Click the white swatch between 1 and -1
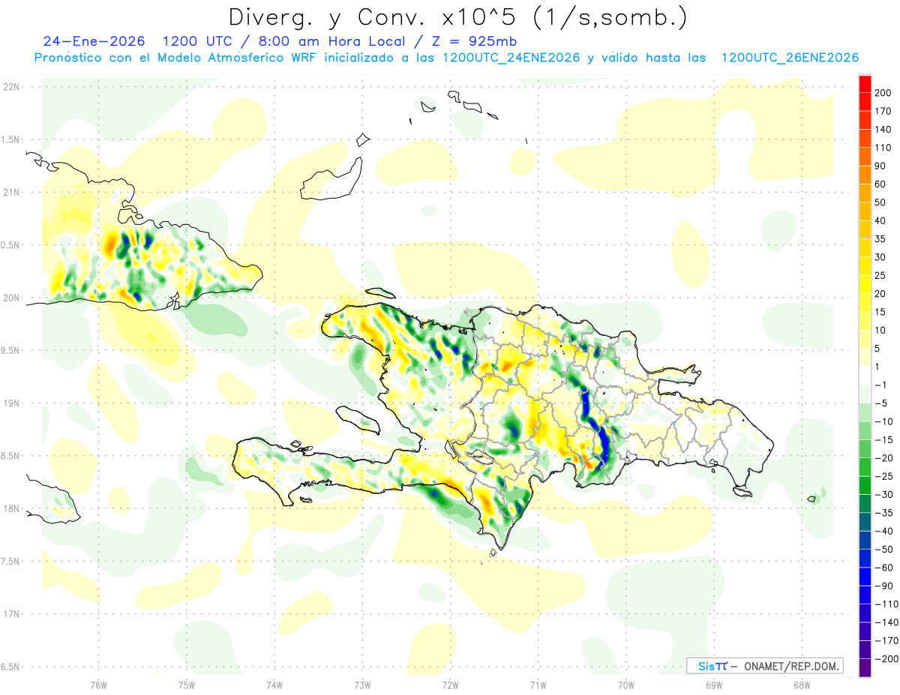Screen dimensions: 900x695 coord(865,376)
